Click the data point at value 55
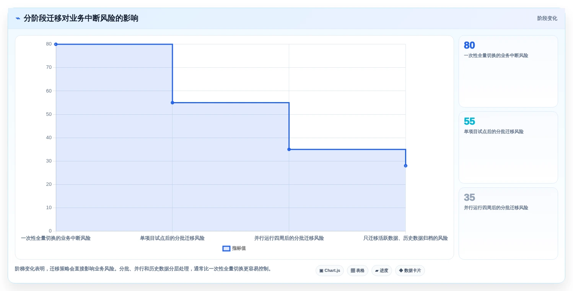The image size is (573, 291). click(173, 103)
